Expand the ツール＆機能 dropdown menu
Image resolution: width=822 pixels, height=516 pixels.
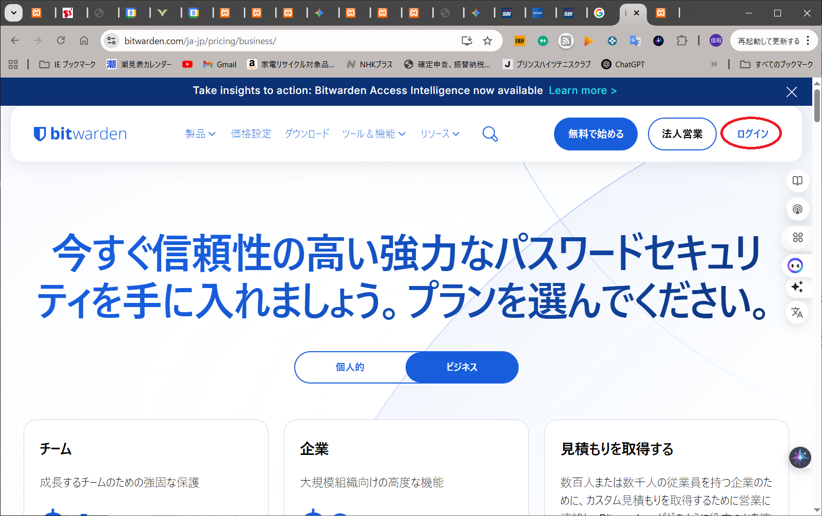373,134
